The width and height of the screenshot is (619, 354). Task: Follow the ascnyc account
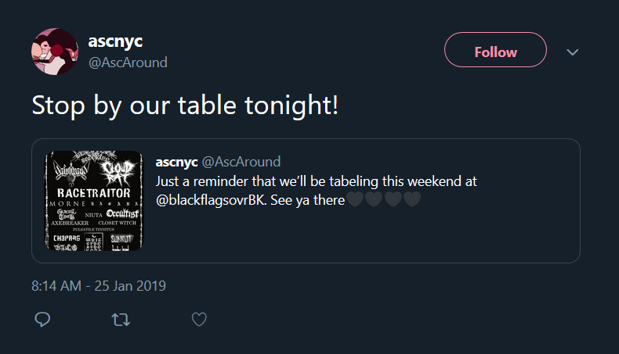495,52
